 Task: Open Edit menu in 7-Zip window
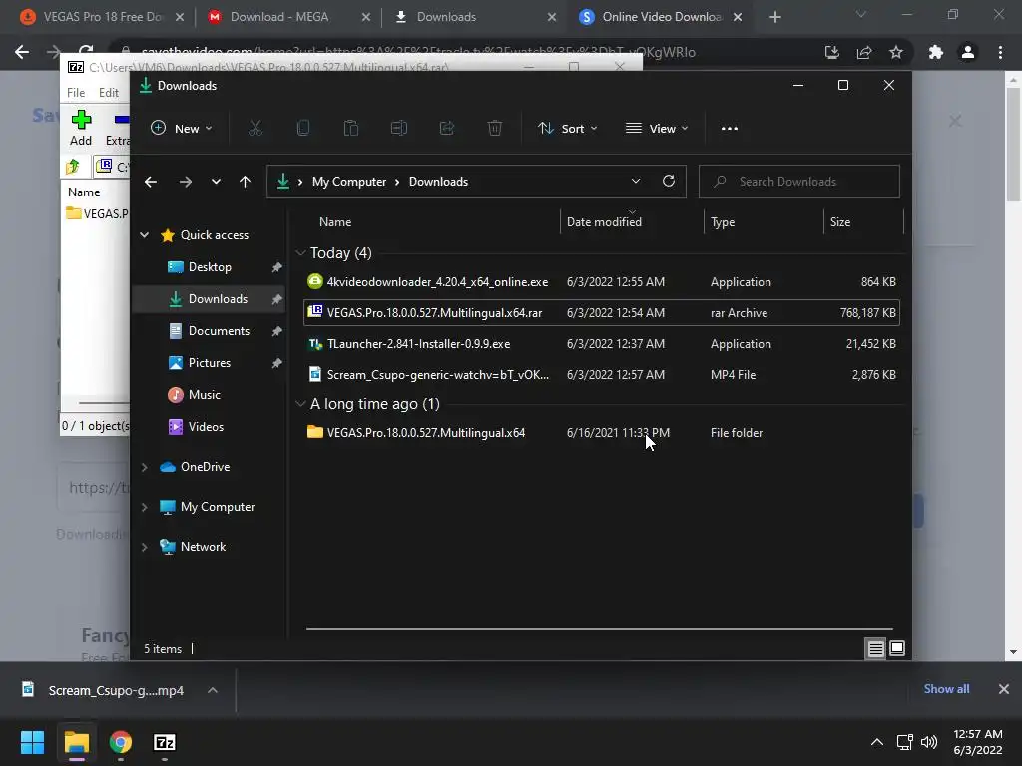click(x=108, y=93)
